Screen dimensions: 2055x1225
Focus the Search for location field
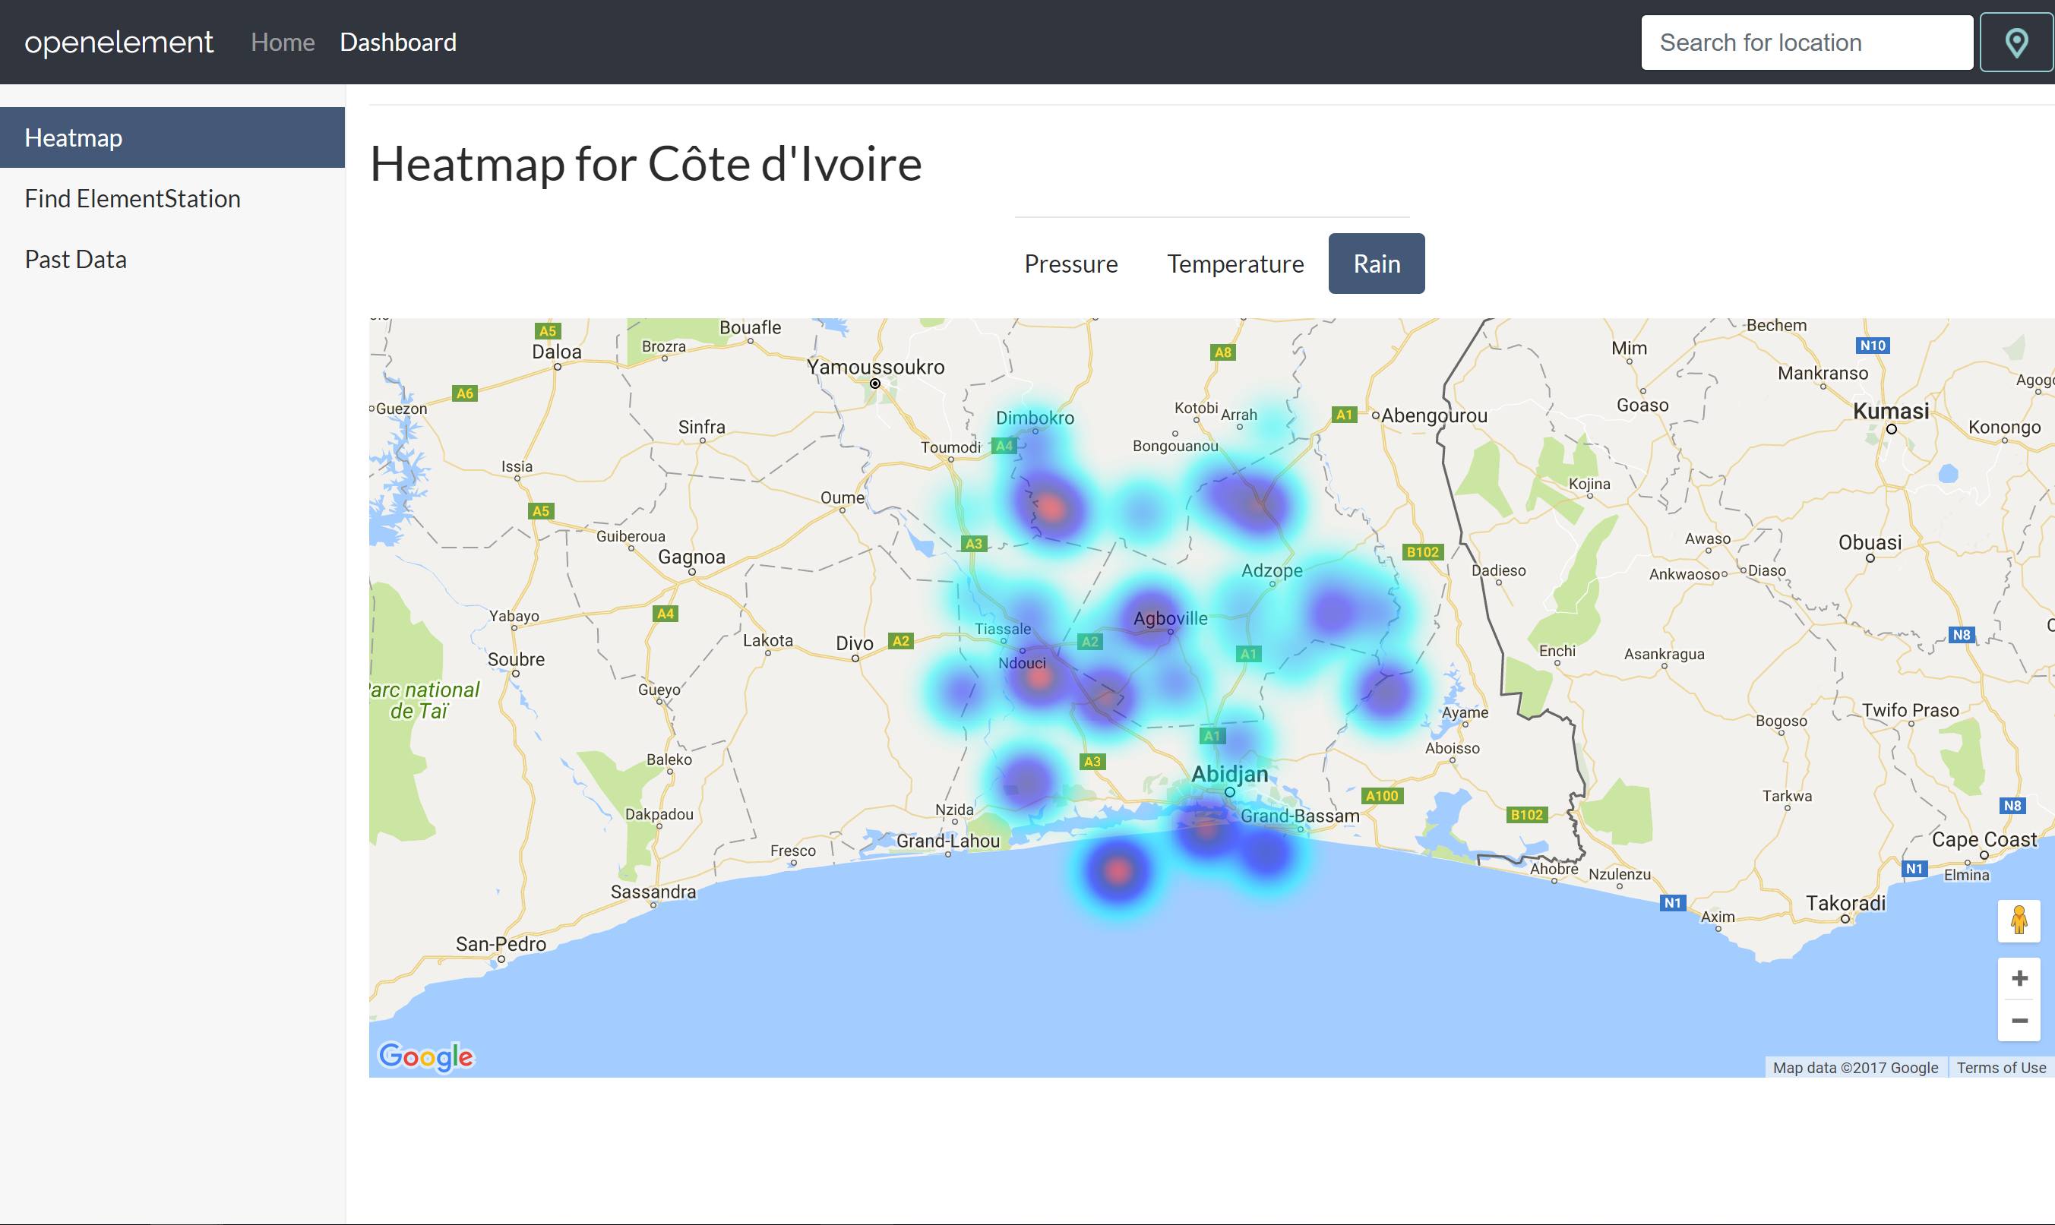pos(1806,43)
